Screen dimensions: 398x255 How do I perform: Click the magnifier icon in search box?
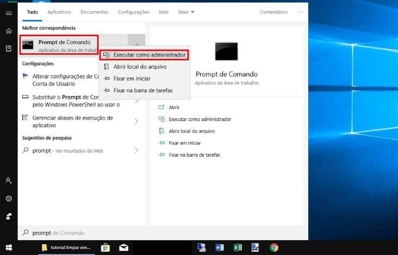(25, 232)
